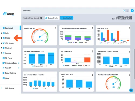Click the Change Dealer button
135x101 pixels.
click(x=52, y=18)
